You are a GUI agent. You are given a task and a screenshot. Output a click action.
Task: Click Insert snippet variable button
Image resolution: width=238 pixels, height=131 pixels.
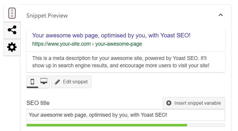(x=194, y=103)
